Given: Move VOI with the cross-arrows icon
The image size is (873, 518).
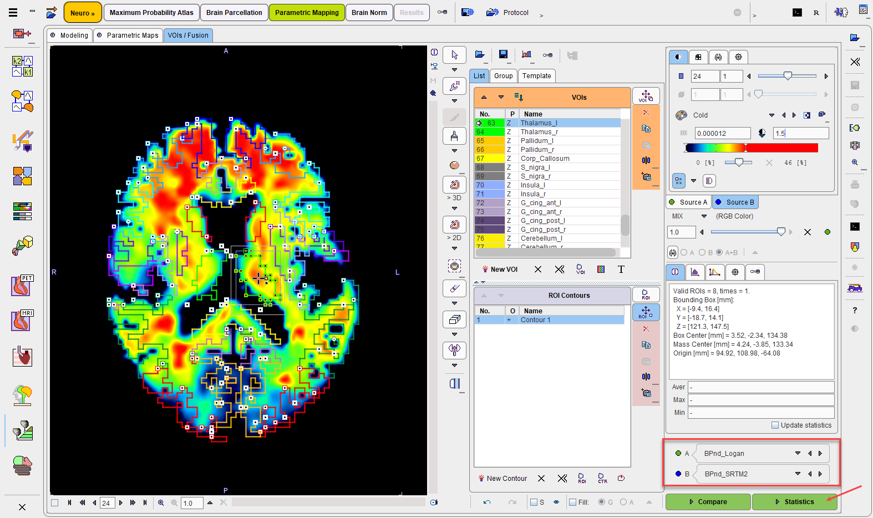Looking at the screenshot, I should [x=646, y=97].
